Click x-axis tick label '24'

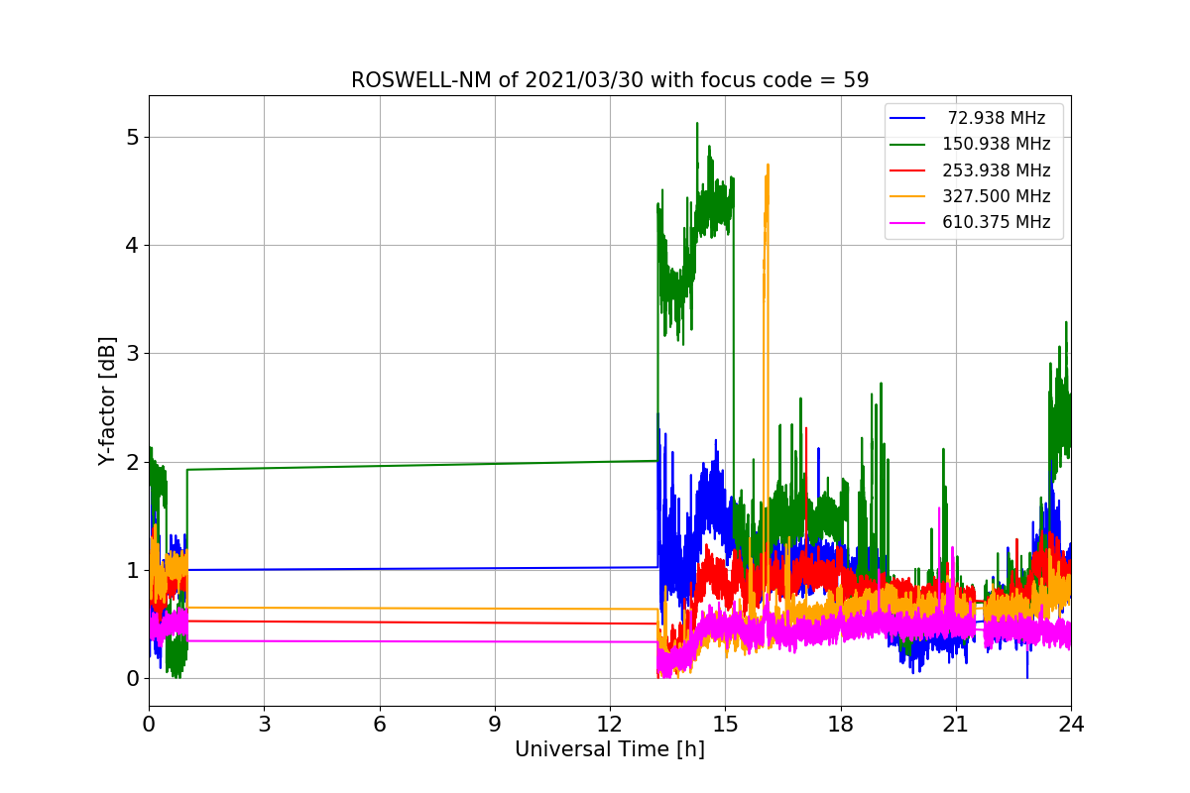pyautogui.click(x=1071, y=725)
